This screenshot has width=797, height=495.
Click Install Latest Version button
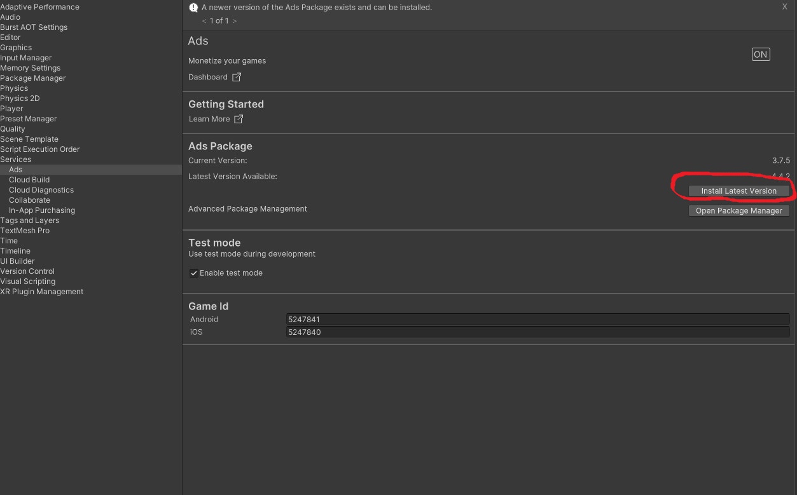coord(739,191)
